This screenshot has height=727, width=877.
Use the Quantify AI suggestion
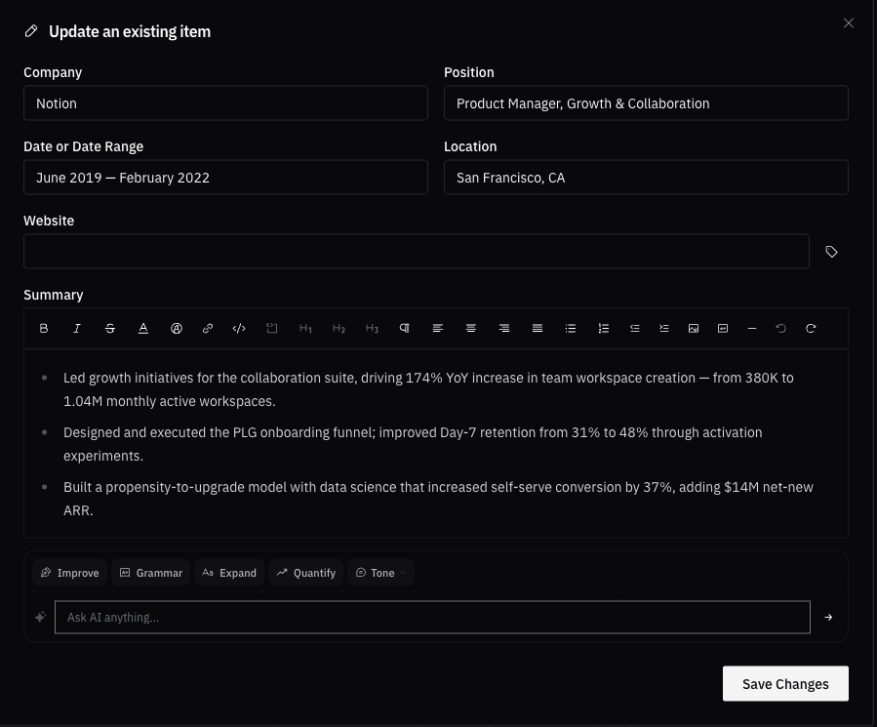click(305, 572)
